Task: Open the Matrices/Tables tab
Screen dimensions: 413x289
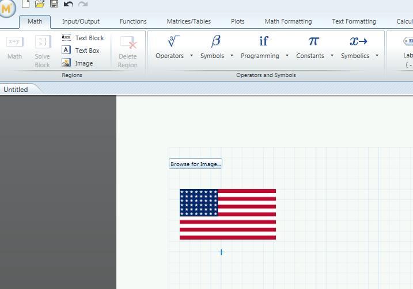Action: (x=188, y=21)
